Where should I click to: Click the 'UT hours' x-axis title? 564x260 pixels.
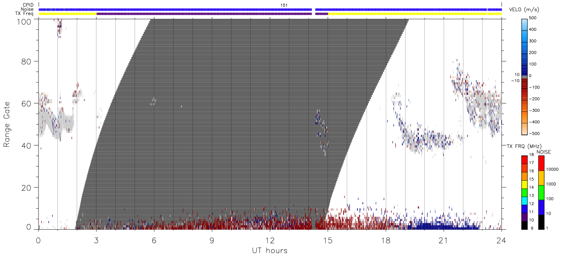tap(270, 250)
